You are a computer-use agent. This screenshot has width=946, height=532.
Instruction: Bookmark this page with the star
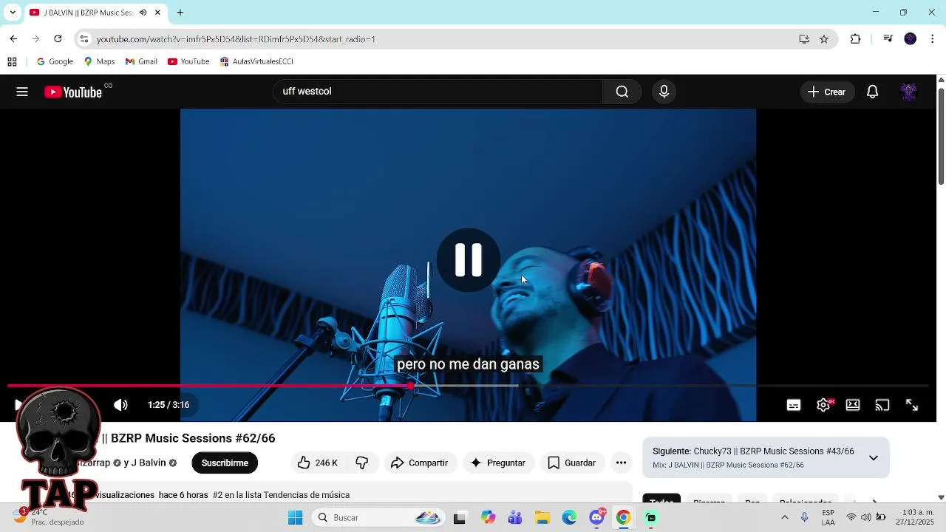[x=824, y=39]
